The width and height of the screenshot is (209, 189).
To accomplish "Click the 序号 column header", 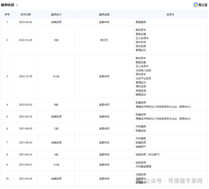I will click(x=7, y=14).
